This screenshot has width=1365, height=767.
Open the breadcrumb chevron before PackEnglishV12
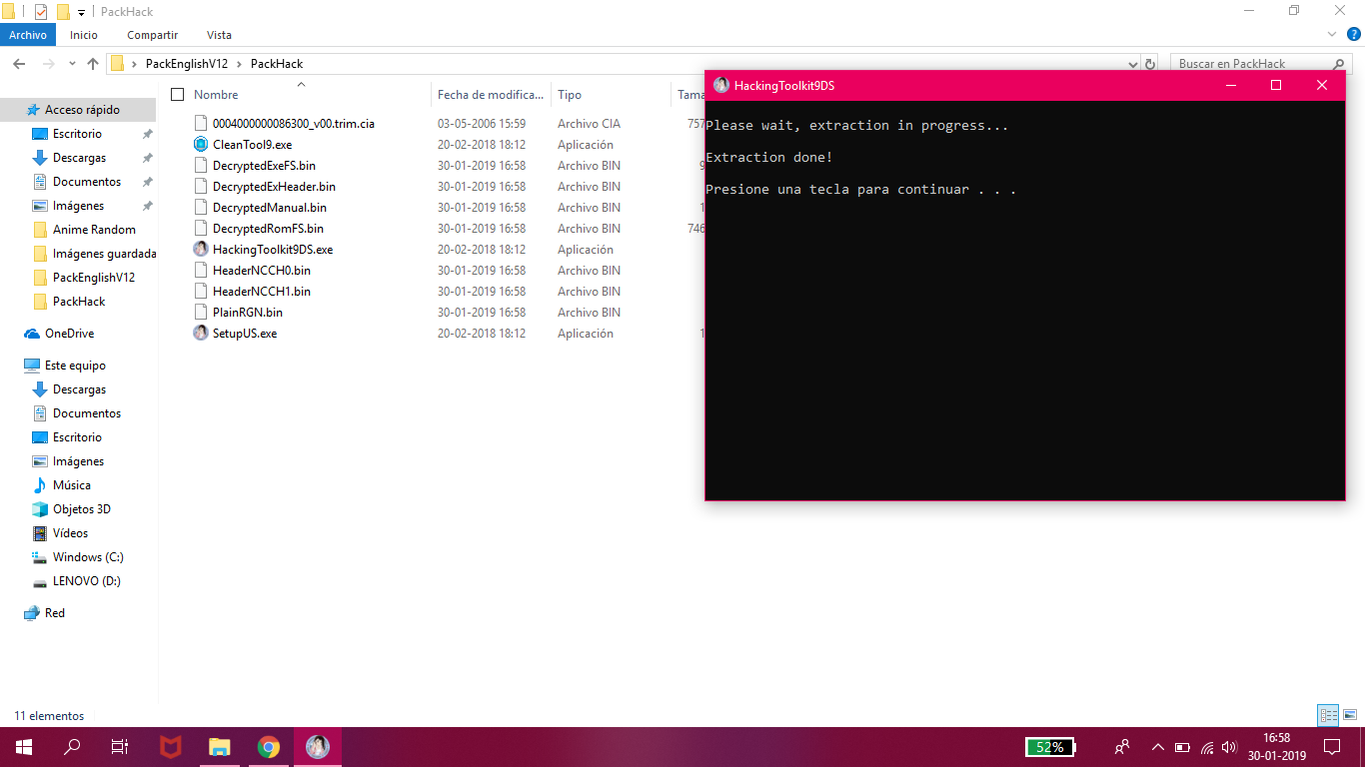click(x=134, y=64)
